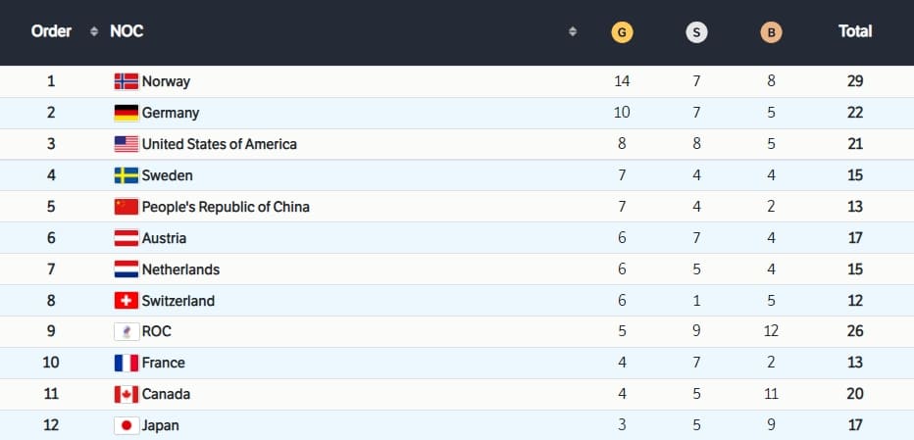Click the Canada flag icon

[126, 394]
